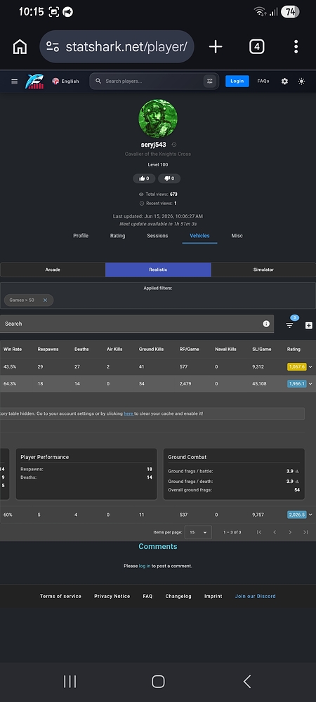The image size is (316, 702).
Task: Click the StatShark shark logo
Action: point(34,81)
